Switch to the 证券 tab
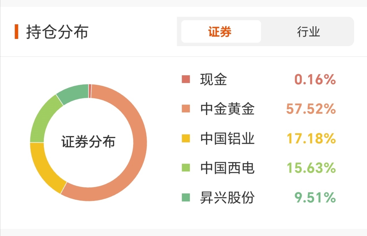Viewport: 367px width, 236px height. (x=220, y=32)
